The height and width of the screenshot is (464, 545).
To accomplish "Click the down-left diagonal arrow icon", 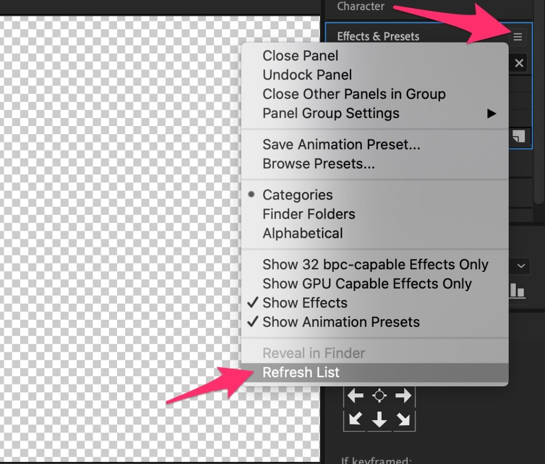I will coord(355,419).
